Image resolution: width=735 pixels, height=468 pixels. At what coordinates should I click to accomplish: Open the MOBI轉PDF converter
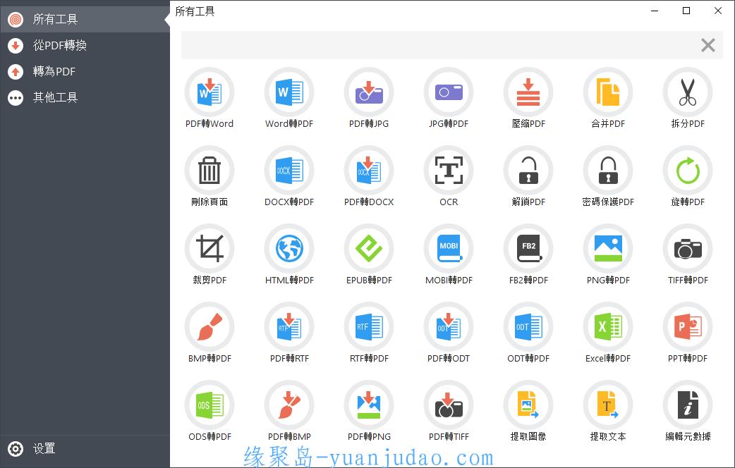click(x=449, y=249)
